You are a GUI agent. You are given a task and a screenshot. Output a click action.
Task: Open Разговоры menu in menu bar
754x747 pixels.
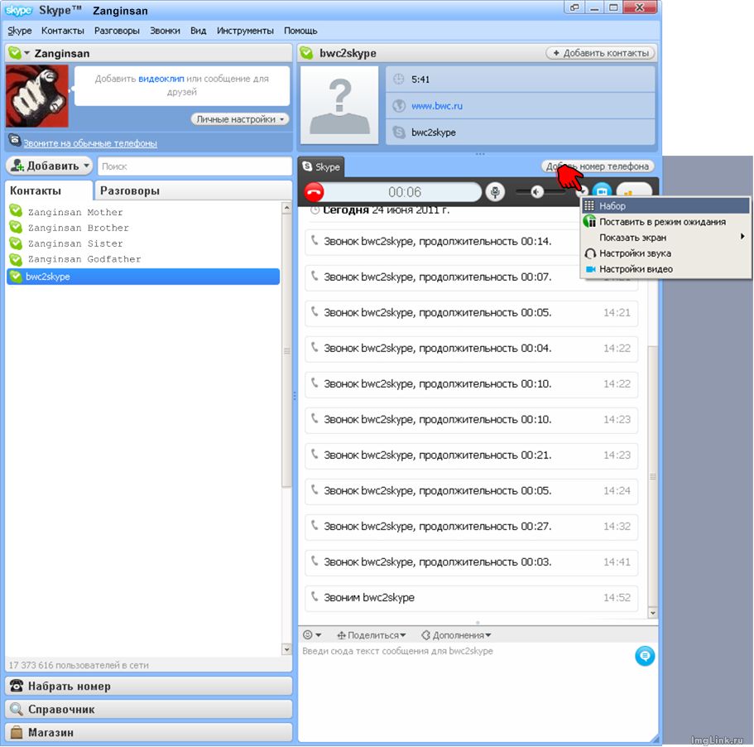(117, 31)
